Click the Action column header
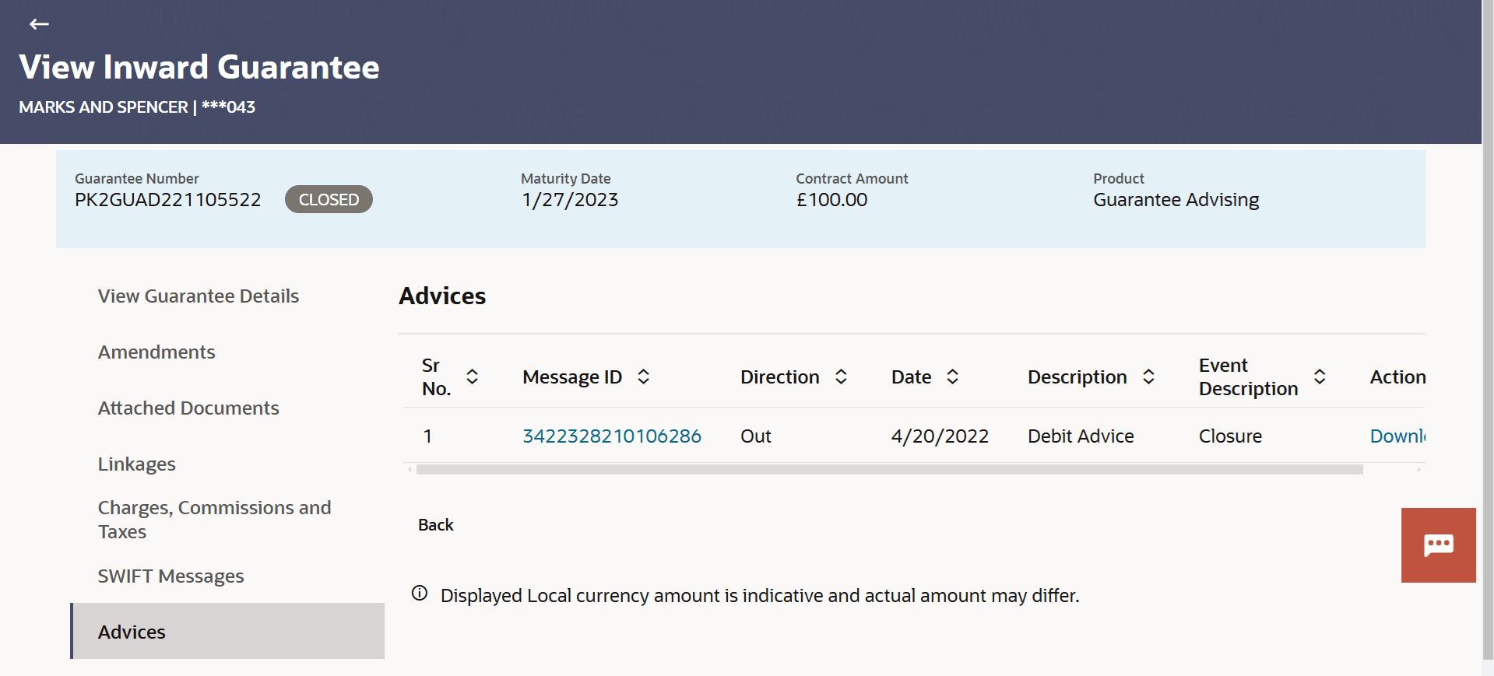1494x676 pixels. 1397,377
